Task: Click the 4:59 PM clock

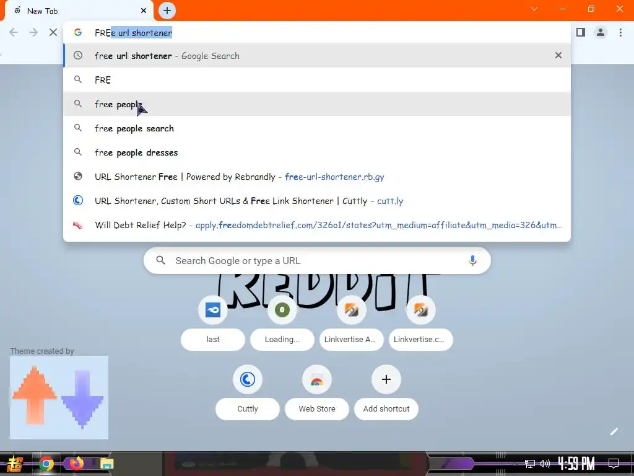Action: tap(576, 464)
